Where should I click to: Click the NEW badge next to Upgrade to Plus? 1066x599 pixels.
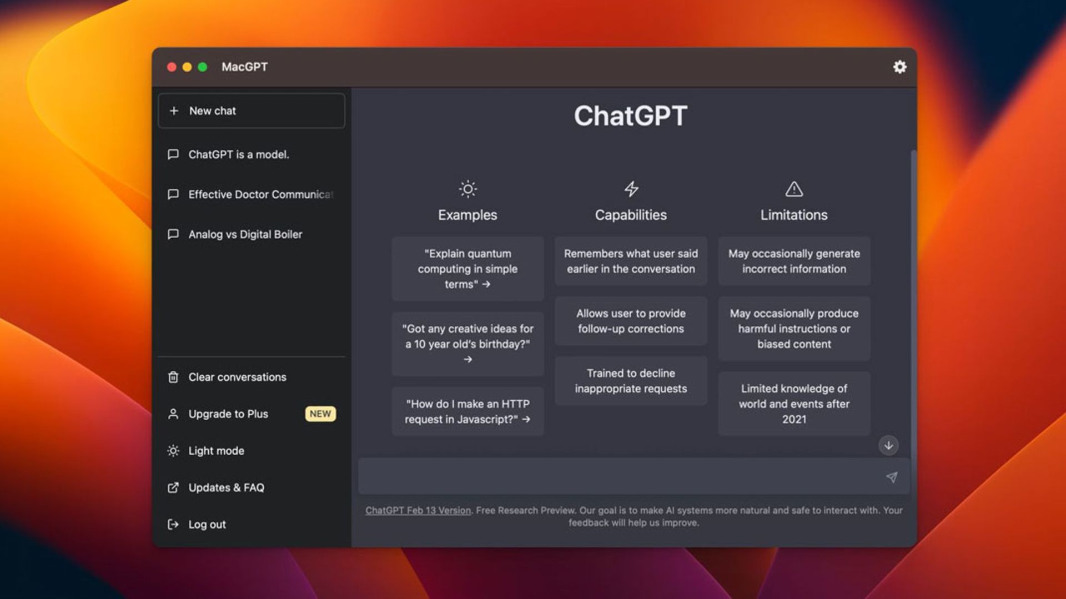320,414
